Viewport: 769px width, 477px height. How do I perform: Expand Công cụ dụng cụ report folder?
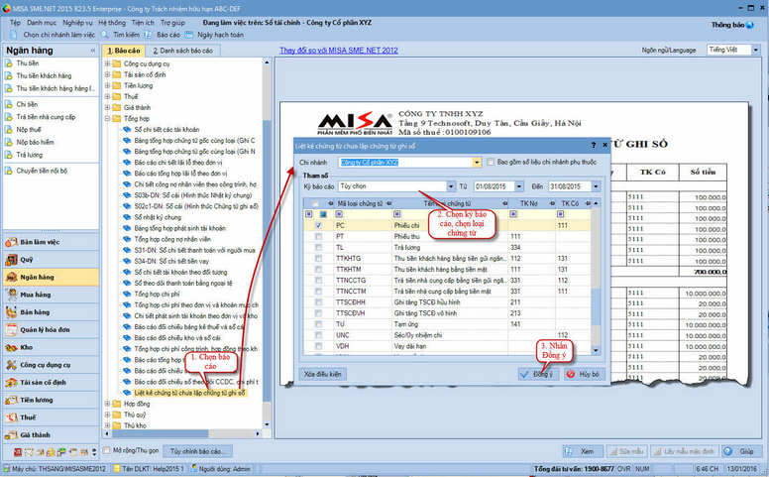click(x=107, y=63)
